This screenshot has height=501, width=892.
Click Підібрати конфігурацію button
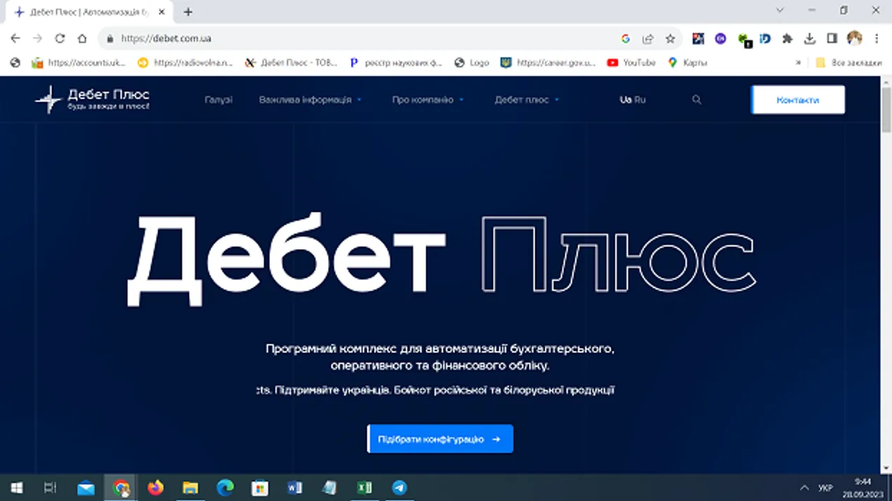(440, 439)
